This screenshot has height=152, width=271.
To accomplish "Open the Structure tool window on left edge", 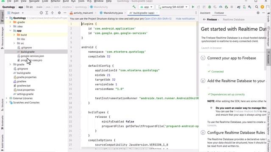I will coord(2,104).
